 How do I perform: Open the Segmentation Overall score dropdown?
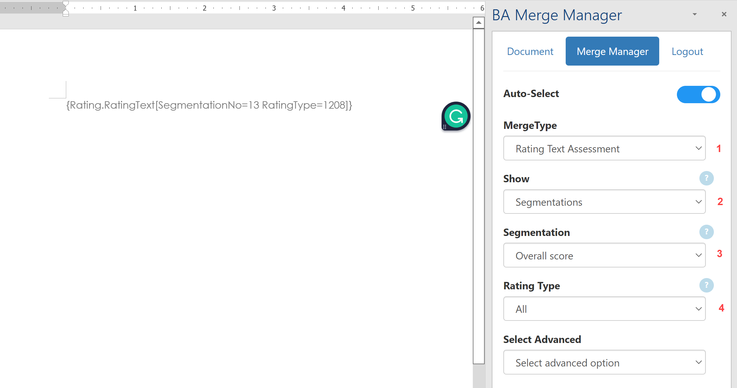[604, 255]
